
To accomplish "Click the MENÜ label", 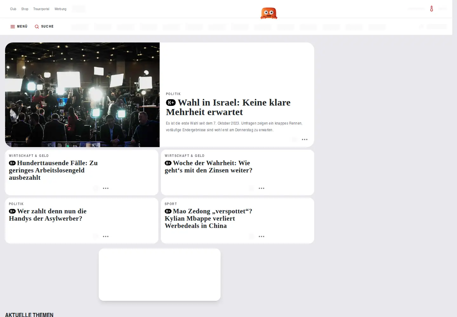I will (x=22, y=27).
